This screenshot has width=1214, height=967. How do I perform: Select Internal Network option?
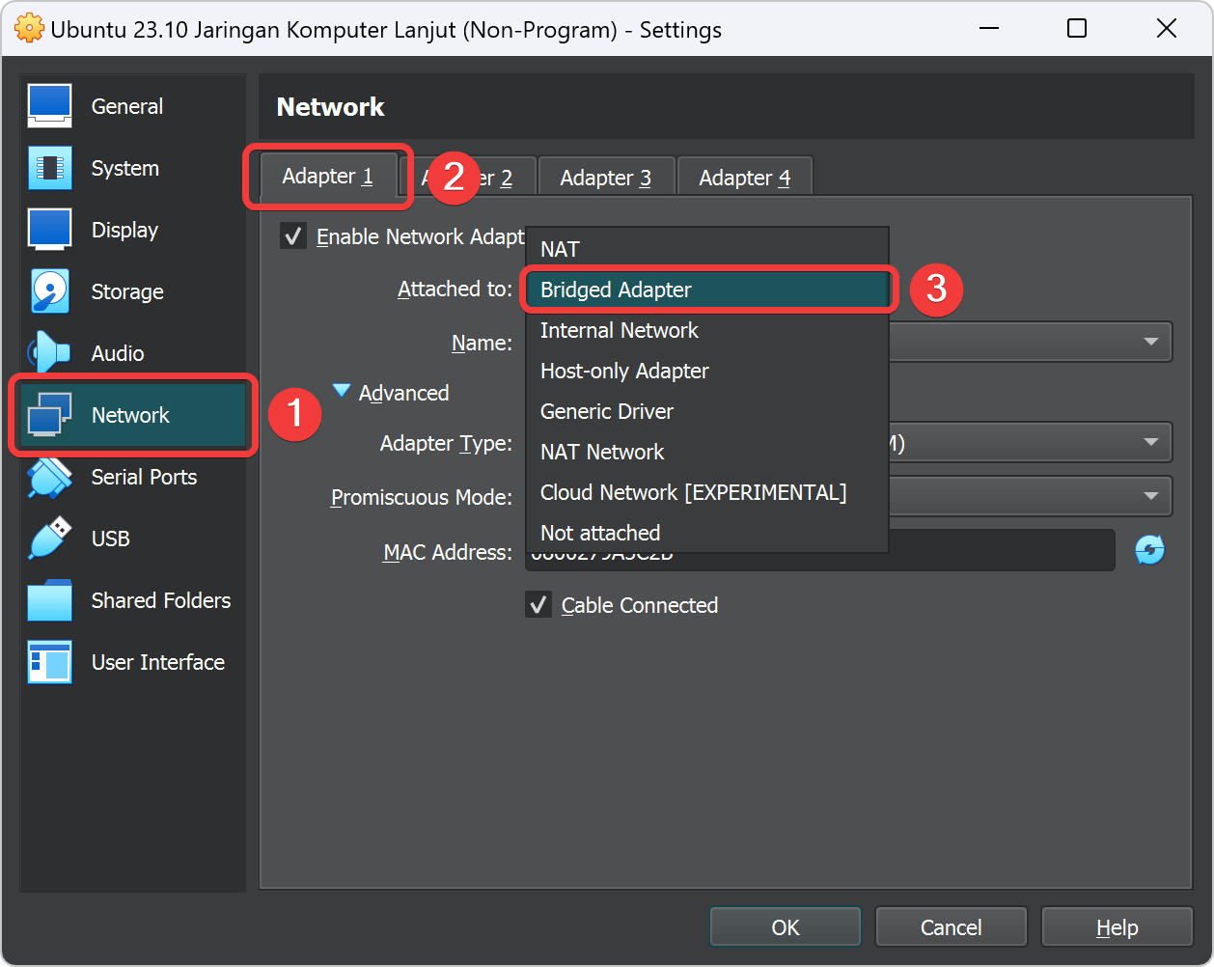706,330
